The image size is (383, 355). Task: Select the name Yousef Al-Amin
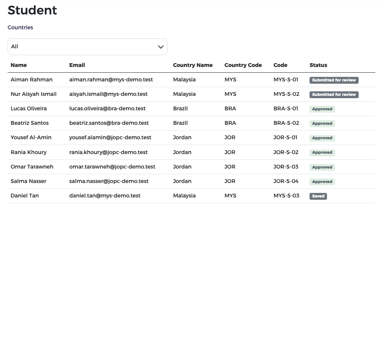[31, 137]
